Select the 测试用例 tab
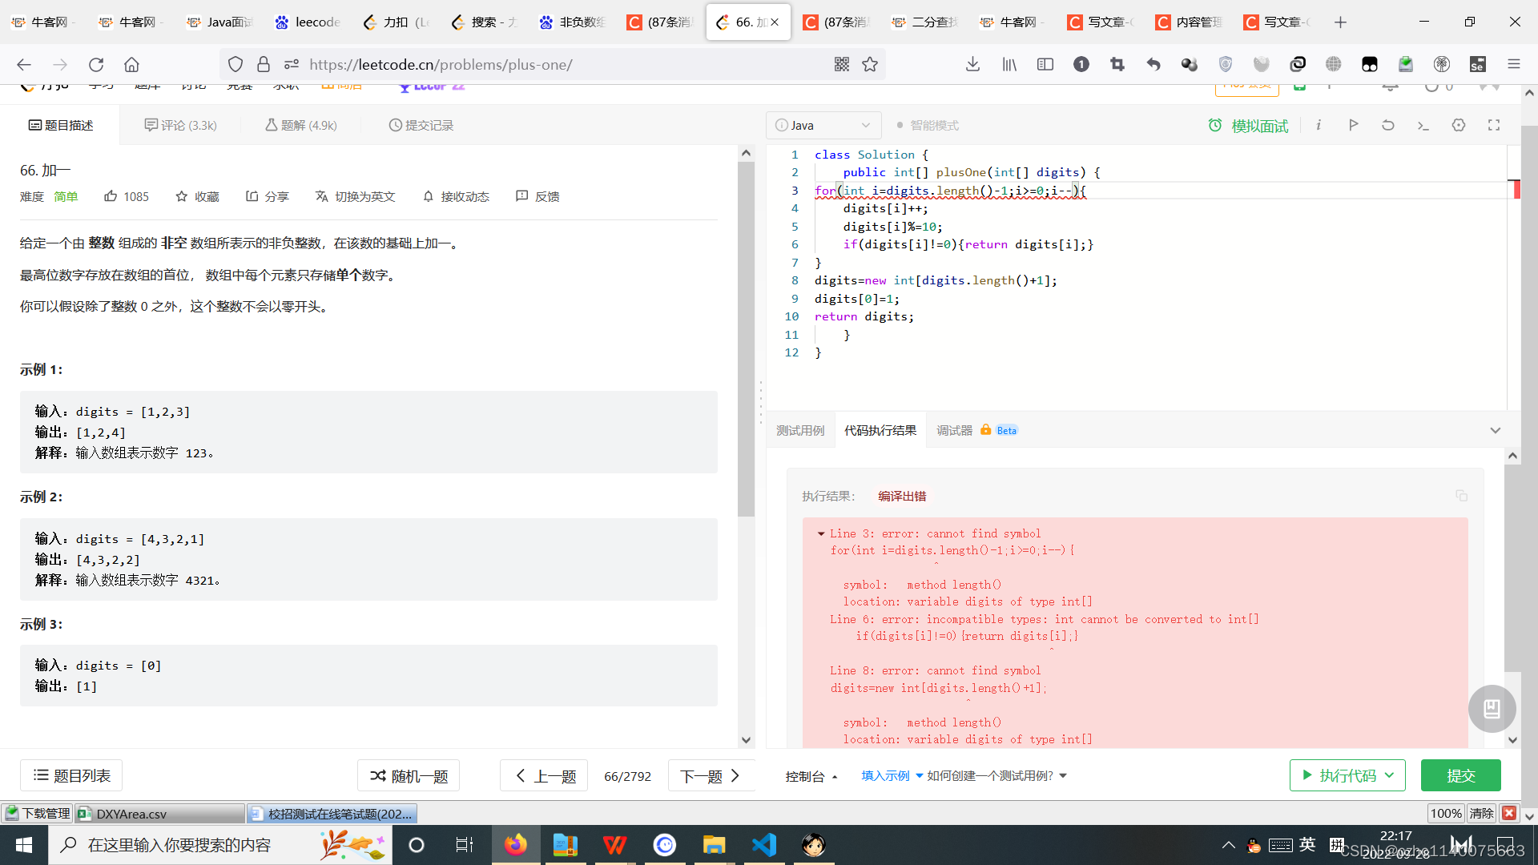Screen dimensions: 1538x865 pyautogui.click(x=800, y=431)
